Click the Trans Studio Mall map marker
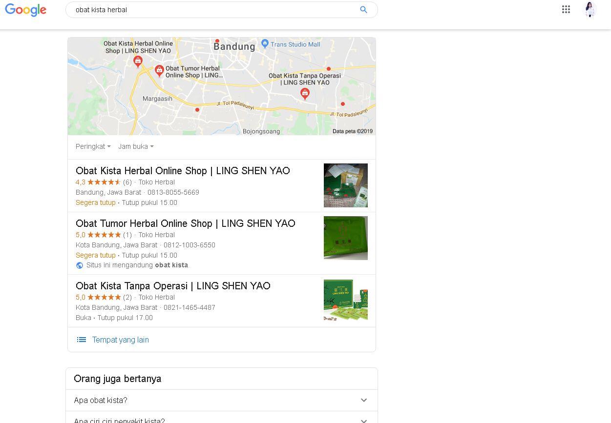611x423 pixels. pyautogui.click(x=265, y=43)
